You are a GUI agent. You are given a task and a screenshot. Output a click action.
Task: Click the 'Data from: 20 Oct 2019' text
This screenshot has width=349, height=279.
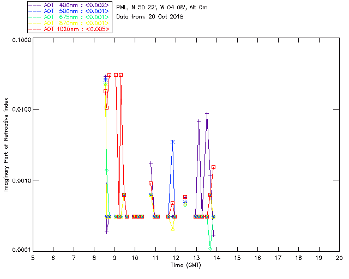(x=150, y=17)
